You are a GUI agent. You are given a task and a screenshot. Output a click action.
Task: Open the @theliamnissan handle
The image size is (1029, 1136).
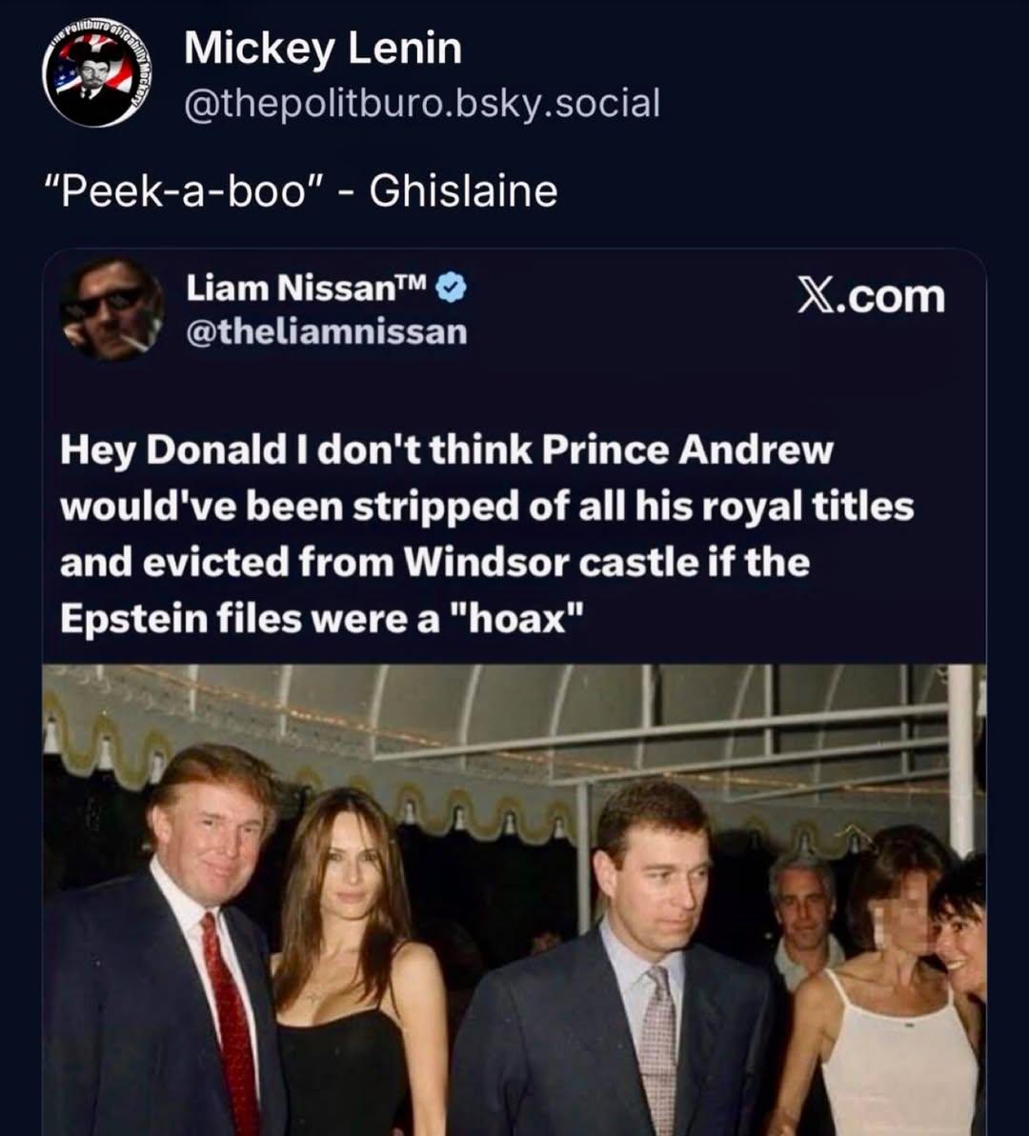[x=326, y=331]
